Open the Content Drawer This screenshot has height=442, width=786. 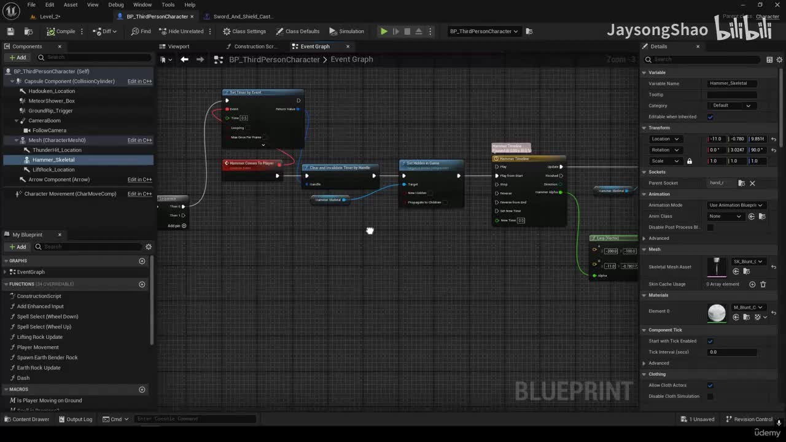[x=26, y=419]
